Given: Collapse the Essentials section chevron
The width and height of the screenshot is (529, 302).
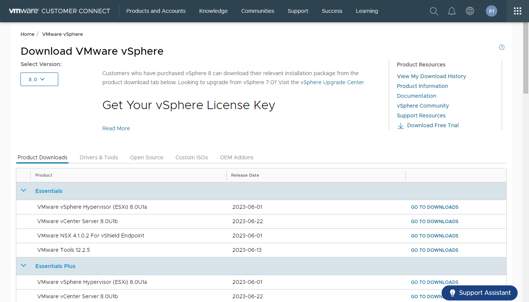Looking at the screenshot, I should [23, 190].
